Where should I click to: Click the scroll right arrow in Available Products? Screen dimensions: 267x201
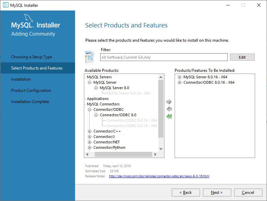click(155, 154)
